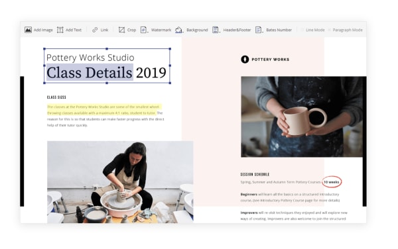
Task: Select the photo of hands holding mug
Action: 302,117
